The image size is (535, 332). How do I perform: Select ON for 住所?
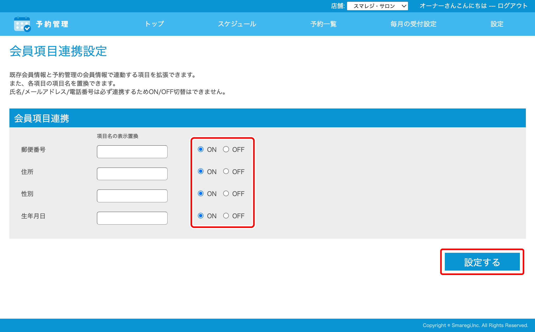pos(201,171)
